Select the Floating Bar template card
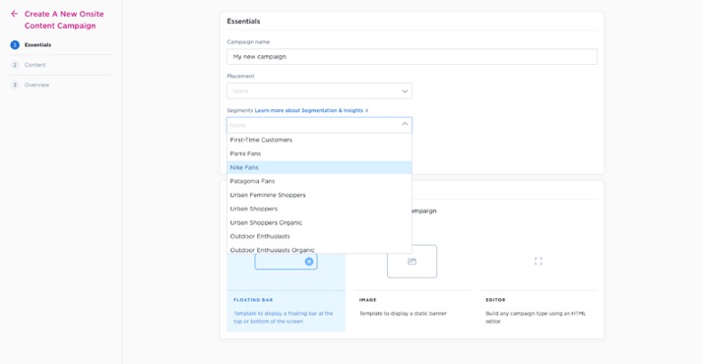The width and height of the screenshot is (702, 364). pyautogui.click(x=287, y=288)
